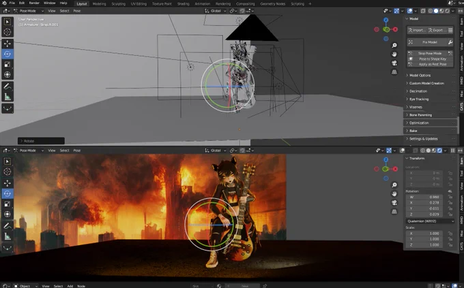Open Pose menu in lower viewport header

pos(77,150)
